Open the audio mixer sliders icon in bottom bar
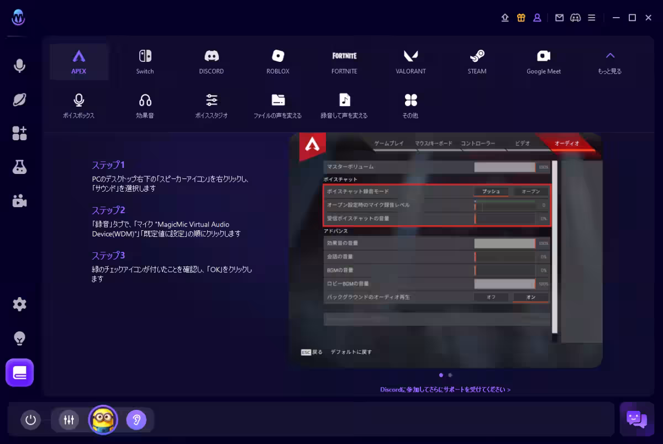 (x=69, y=420)
